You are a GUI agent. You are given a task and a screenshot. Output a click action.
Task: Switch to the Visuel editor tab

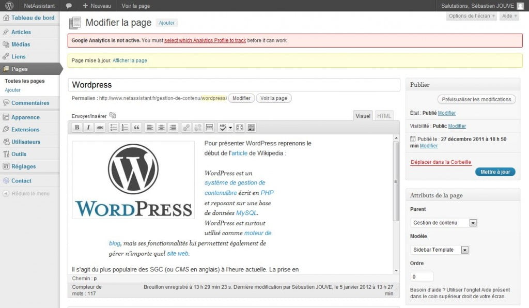(363, 116)
